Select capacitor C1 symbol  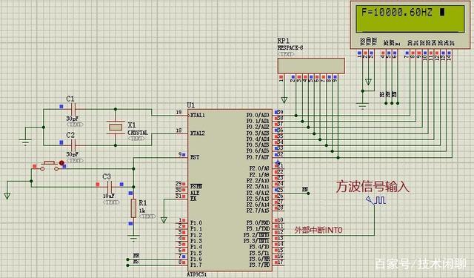73,110
